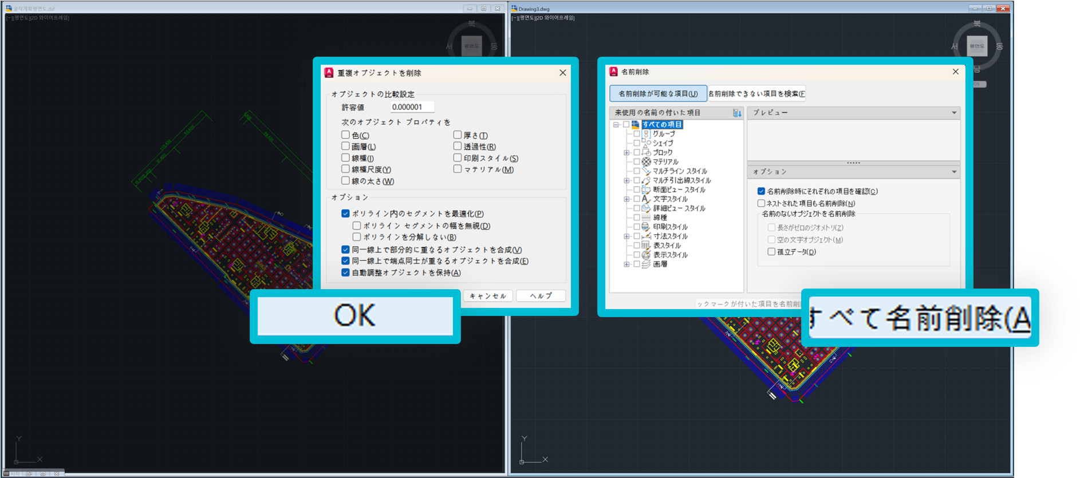This screenshot has width=1080, height=478.
Task: Uncheck 自動調整オブジェクトを保持(A)
Action: [345, 272]
